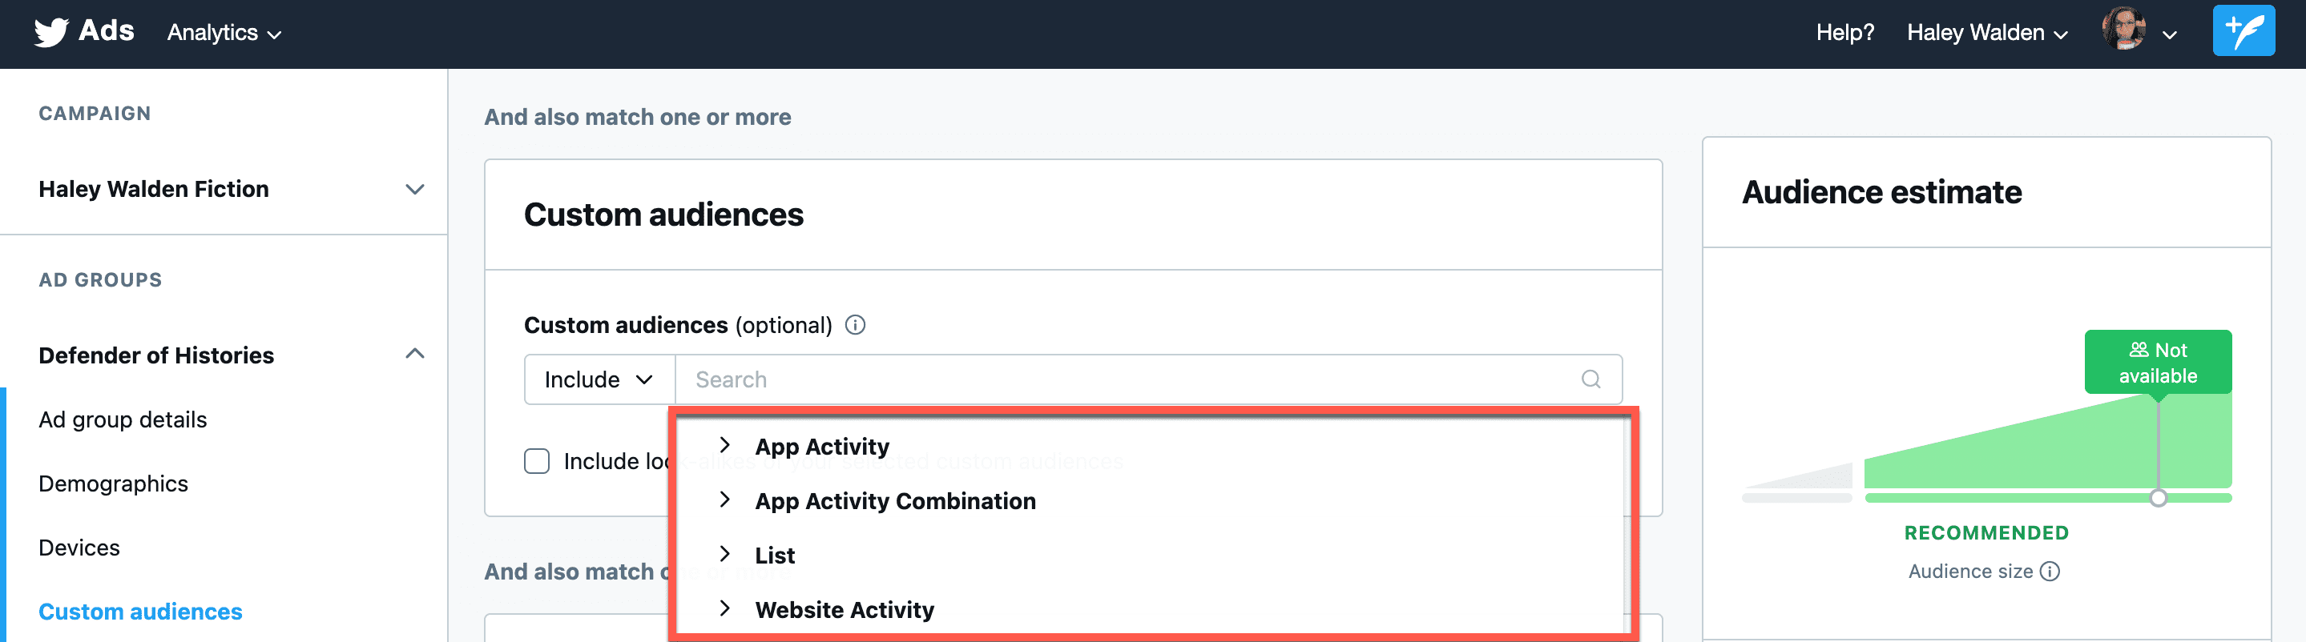Click the compose Tweet feather button
The height and width of the screenshot is (642, 2306).
2243,31
